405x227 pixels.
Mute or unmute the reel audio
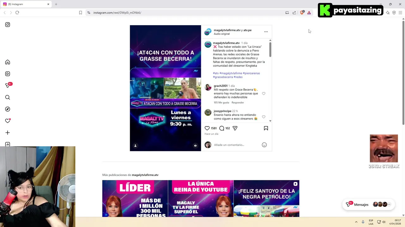(195, 146)
